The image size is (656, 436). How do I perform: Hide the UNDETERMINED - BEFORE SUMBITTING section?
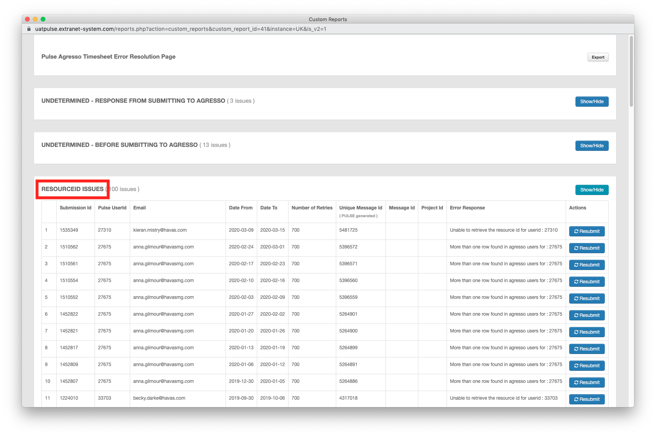(x=591, y=145)
